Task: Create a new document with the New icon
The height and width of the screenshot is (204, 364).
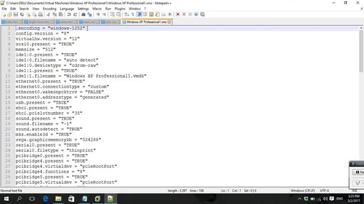Action: (x=4, y=14)
